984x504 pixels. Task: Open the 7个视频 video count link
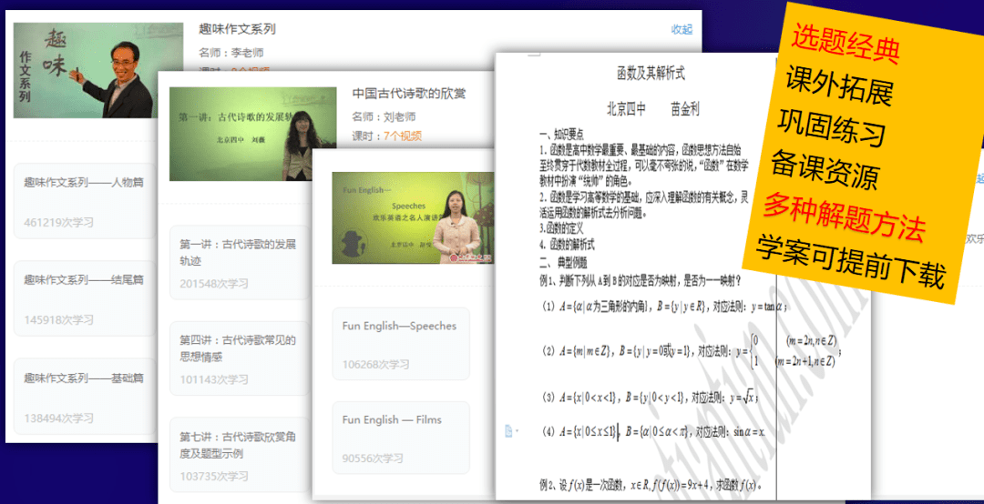(403, 136)
